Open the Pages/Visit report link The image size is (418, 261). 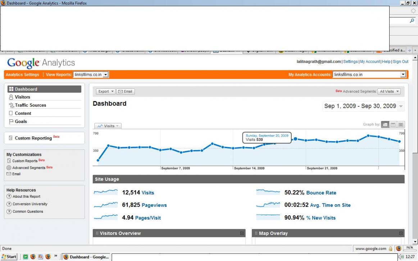click(x=148, y=218)
